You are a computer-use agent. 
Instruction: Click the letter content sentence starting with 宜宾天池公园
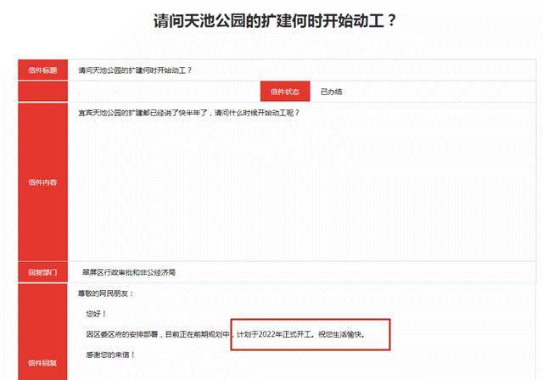tap(188, 113)
